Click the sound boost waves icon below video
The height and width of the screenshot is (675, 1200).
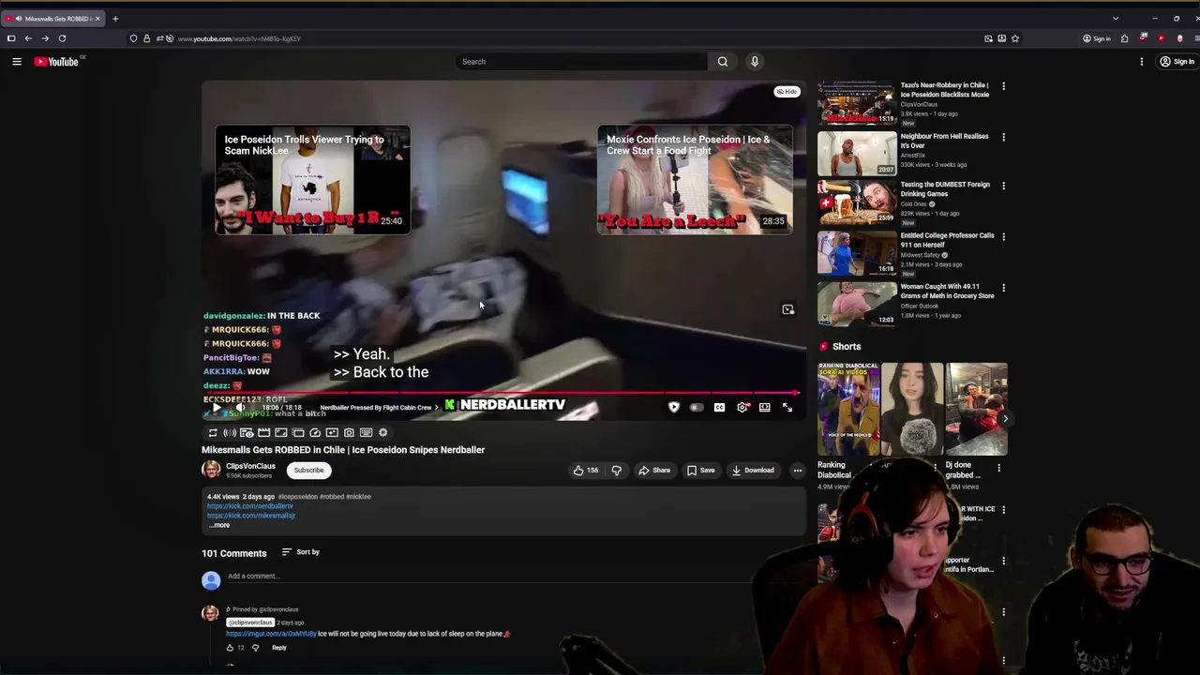coord(230,433)
